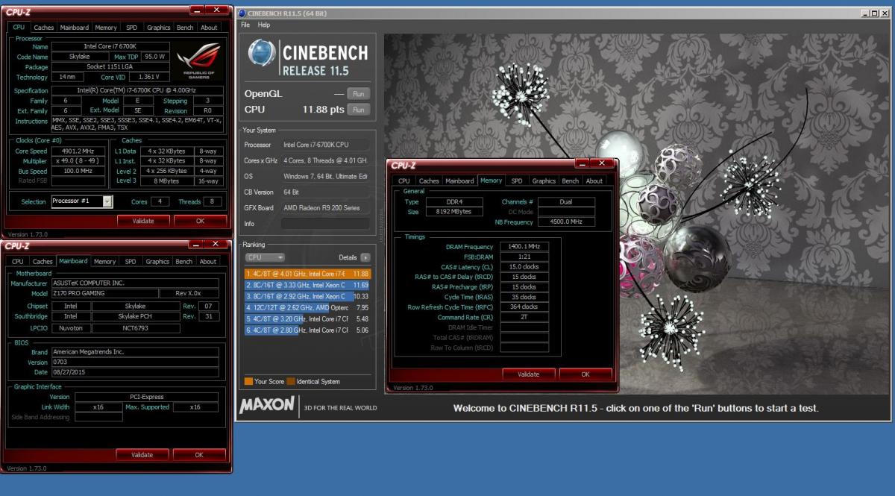The width and height of the screenshot is (895, 496).
Task: Click OK in the CPU-Z Memory window
Action: coord(585,374)
